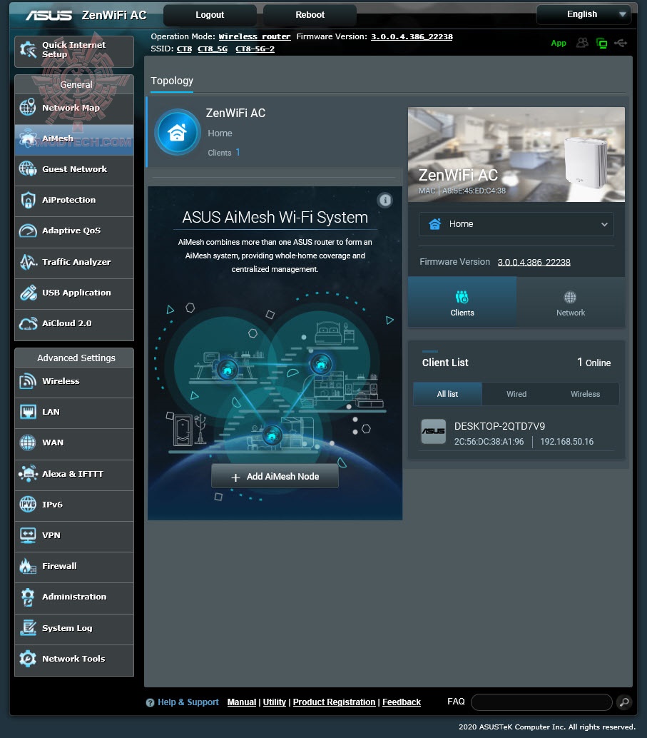The image size is (647, 738).
Task: Focus the FAQ search input field
Action: click(541, 702)
